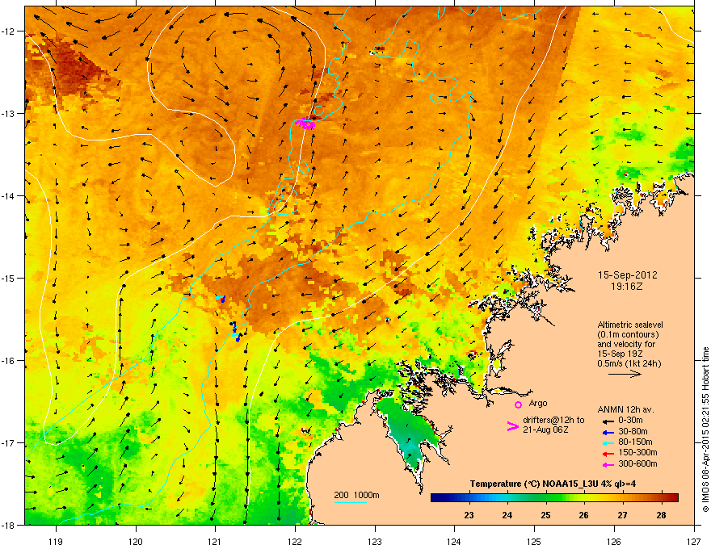The width and height of the screenshot is (711, 549).
Task: Click the '26' colorbar tick label
Action: (x=584, y=515)
